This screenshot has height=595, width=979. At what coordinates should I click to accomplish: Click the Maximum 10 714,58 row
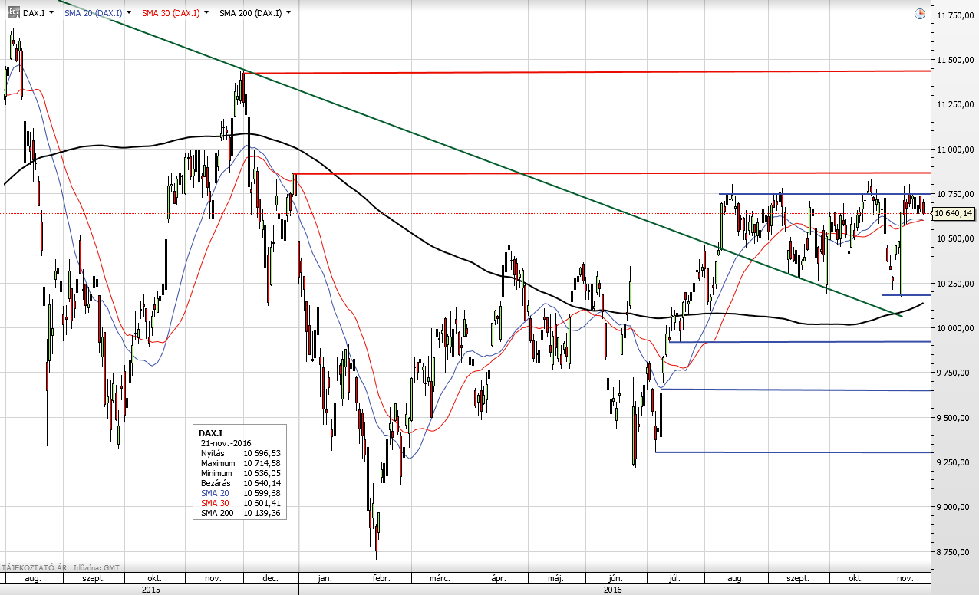click(x=240, y=463)
